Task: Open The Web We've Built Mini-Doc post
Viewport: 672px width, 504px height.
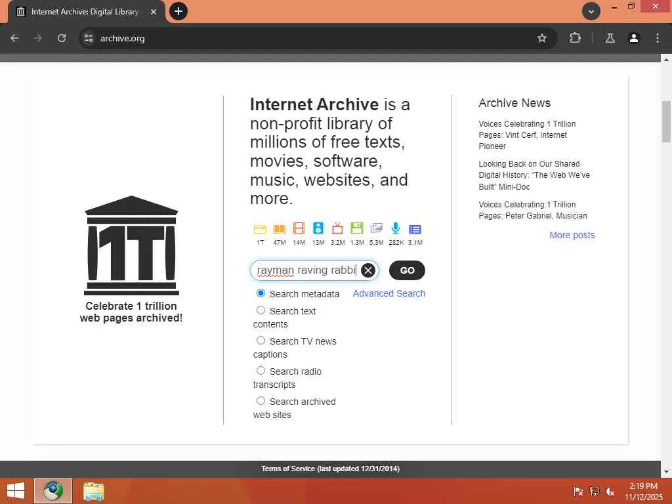Action: (x=534, y=175)
